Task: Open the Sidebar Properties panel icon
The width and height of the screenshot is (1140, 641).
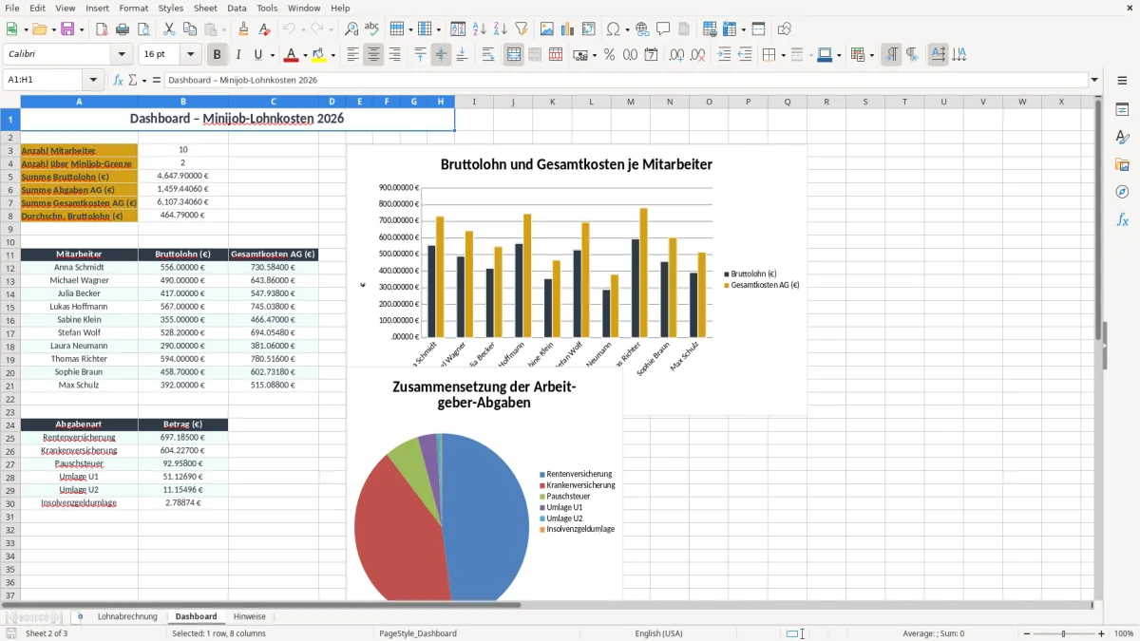Action: (1122, 110)
